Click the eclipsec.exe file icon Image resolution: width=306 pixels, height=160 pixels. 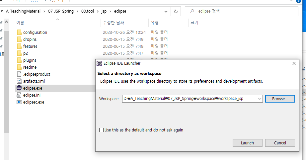tap(19, 102)
